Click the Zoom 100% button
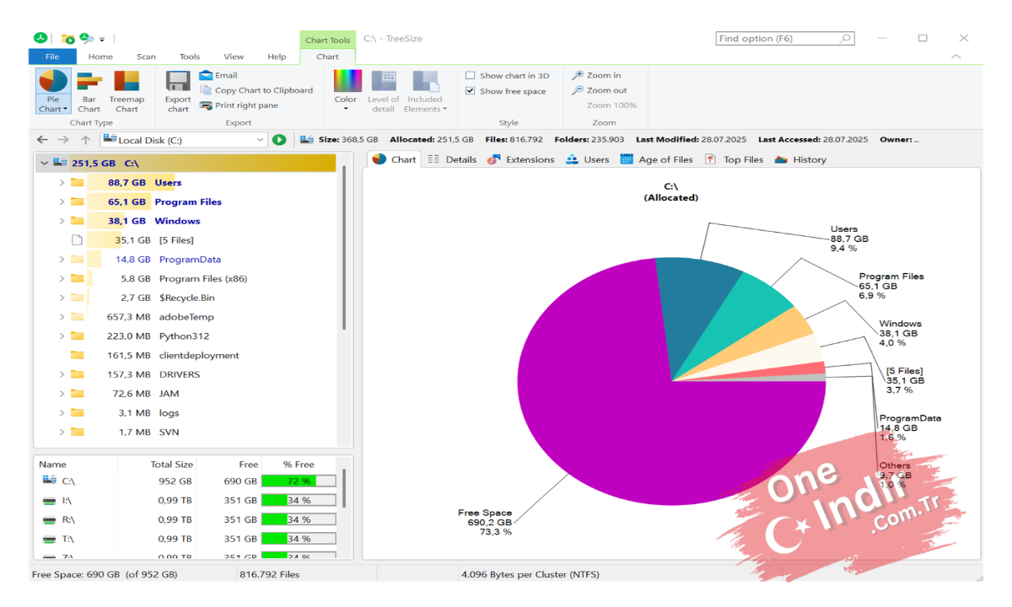 611,105
